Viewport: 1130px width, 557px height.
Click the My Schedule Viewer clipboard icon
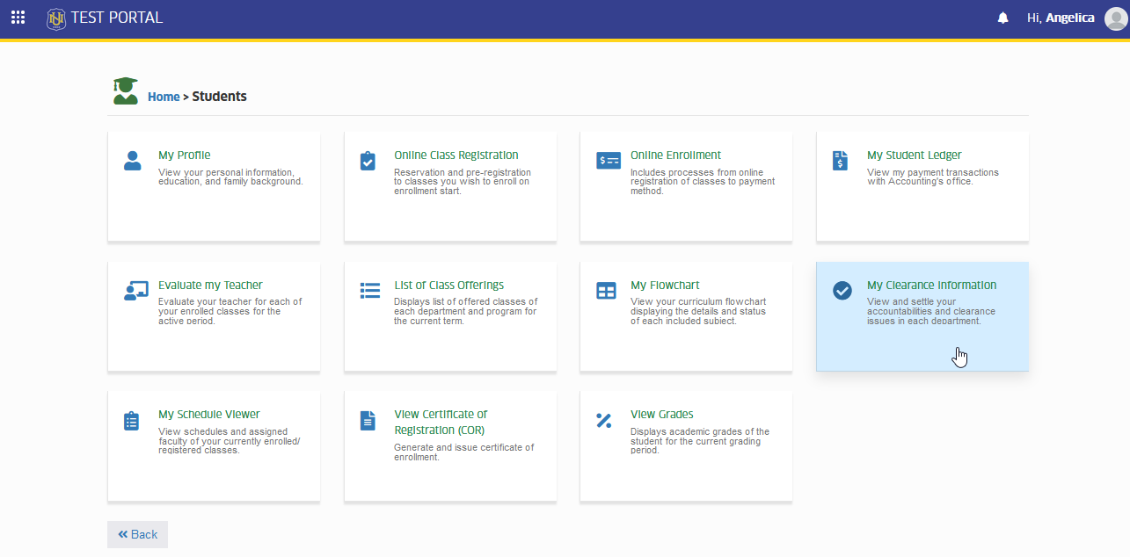coord(132,421)
